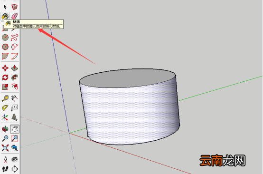The height and width of the screenshot is (174, 263).
Task: Pick the Section Plane tool
Action: [x=15, y=169]
